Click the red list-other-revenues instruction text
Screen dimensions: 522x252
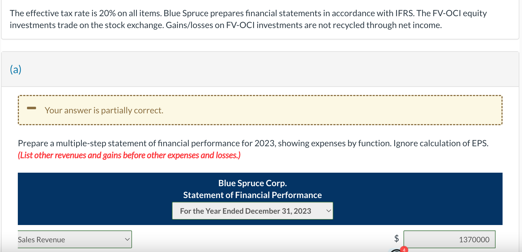point(129,155)
